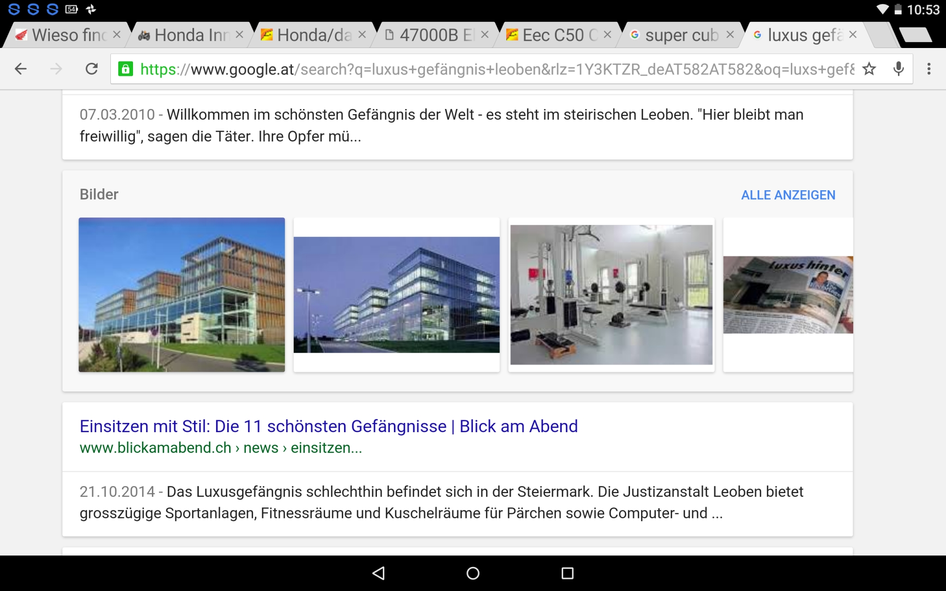Switch to 'Wieso find' tab
Image resolution: width=946 pixels, height=591 pixels.
(65, 35)
